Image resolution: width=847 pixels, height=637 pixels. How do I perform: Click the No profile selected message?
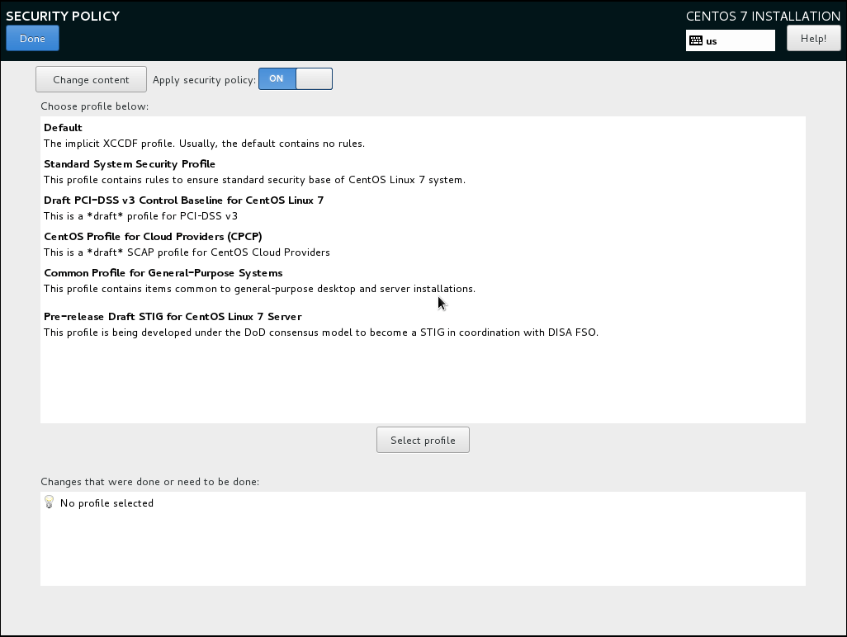[x=107, y=503]
